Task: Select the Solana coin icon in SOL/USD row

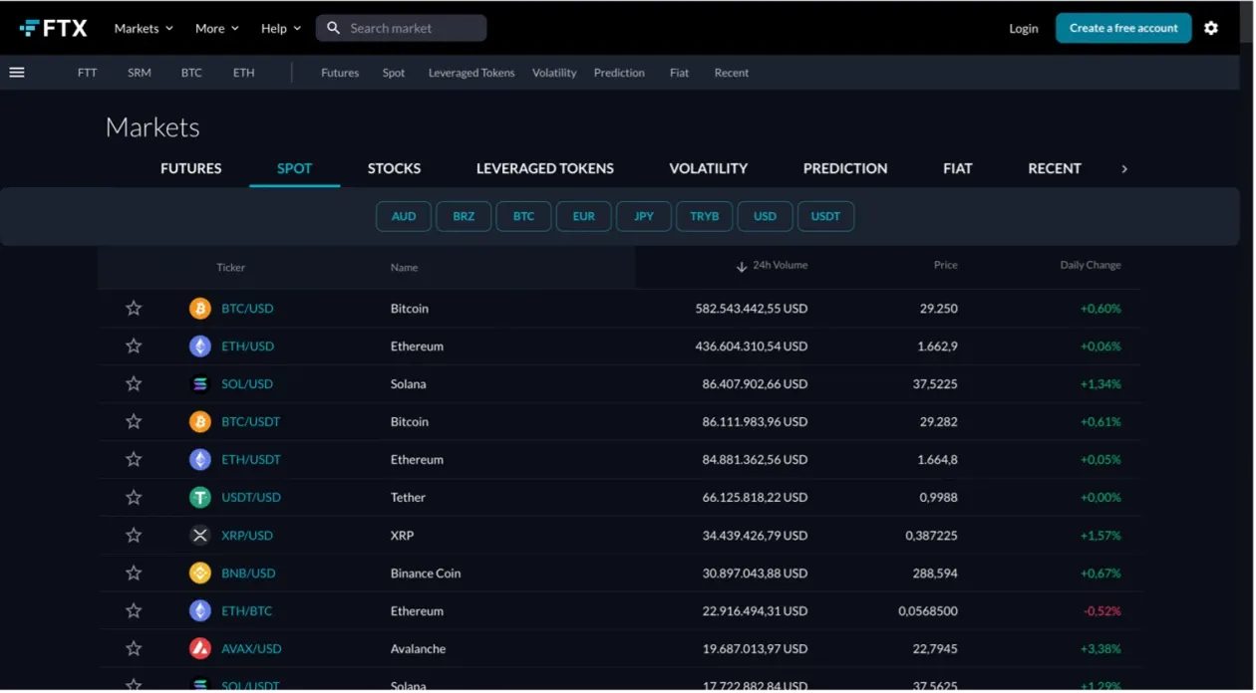Action: [198, 383]
